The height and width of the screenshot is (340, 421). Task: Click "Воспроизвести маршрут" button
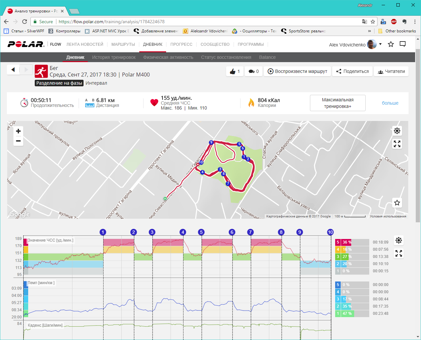(x=297, y=71)
